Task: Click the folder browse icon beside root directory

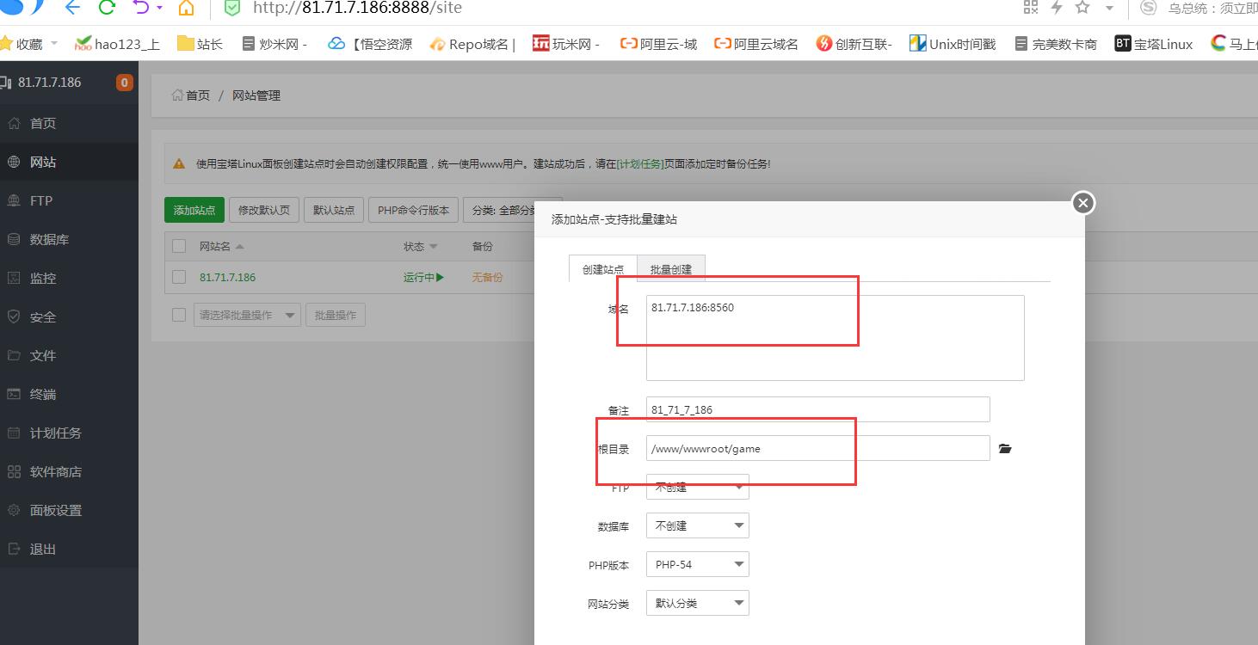Action: click(x=1005, y=449)
